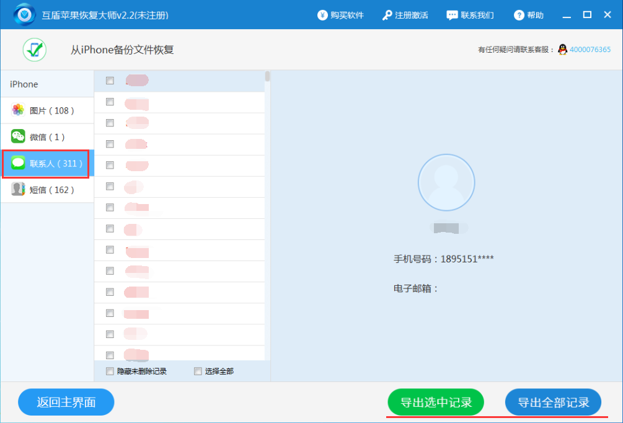Check the sixth contact row checkbox
Screen dimensions: 623x423
[x=110, y=186]
